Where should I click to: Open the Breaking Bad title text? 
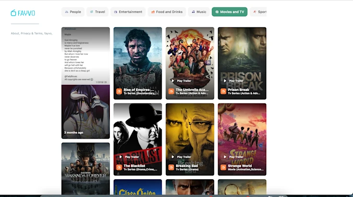(x=187, y=166)
